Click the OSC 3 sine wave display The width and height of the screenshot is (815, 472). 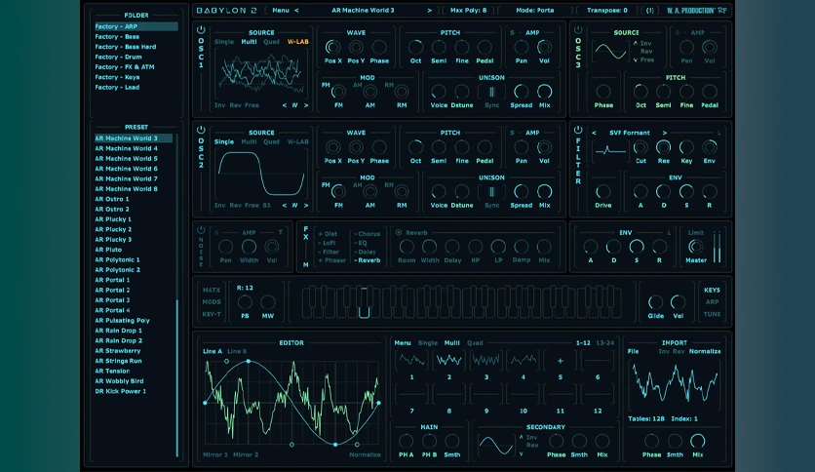tap(610, 52)
